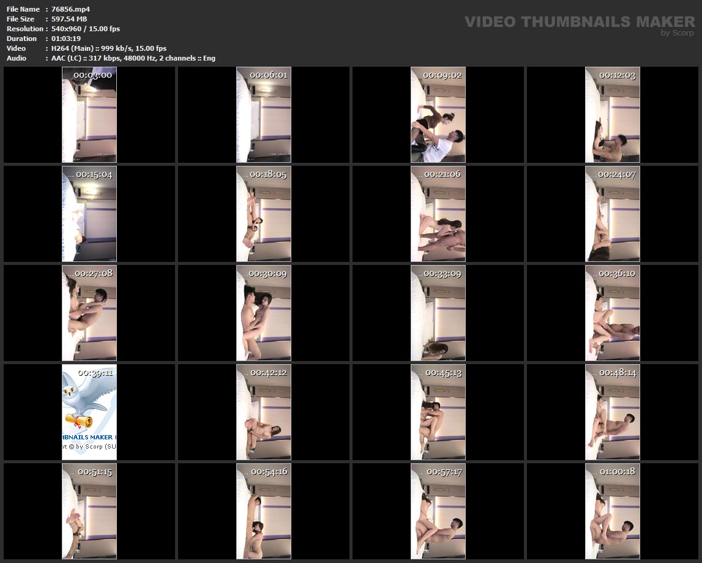Click the "by Scorp" credit text

(x=677, y=33)
